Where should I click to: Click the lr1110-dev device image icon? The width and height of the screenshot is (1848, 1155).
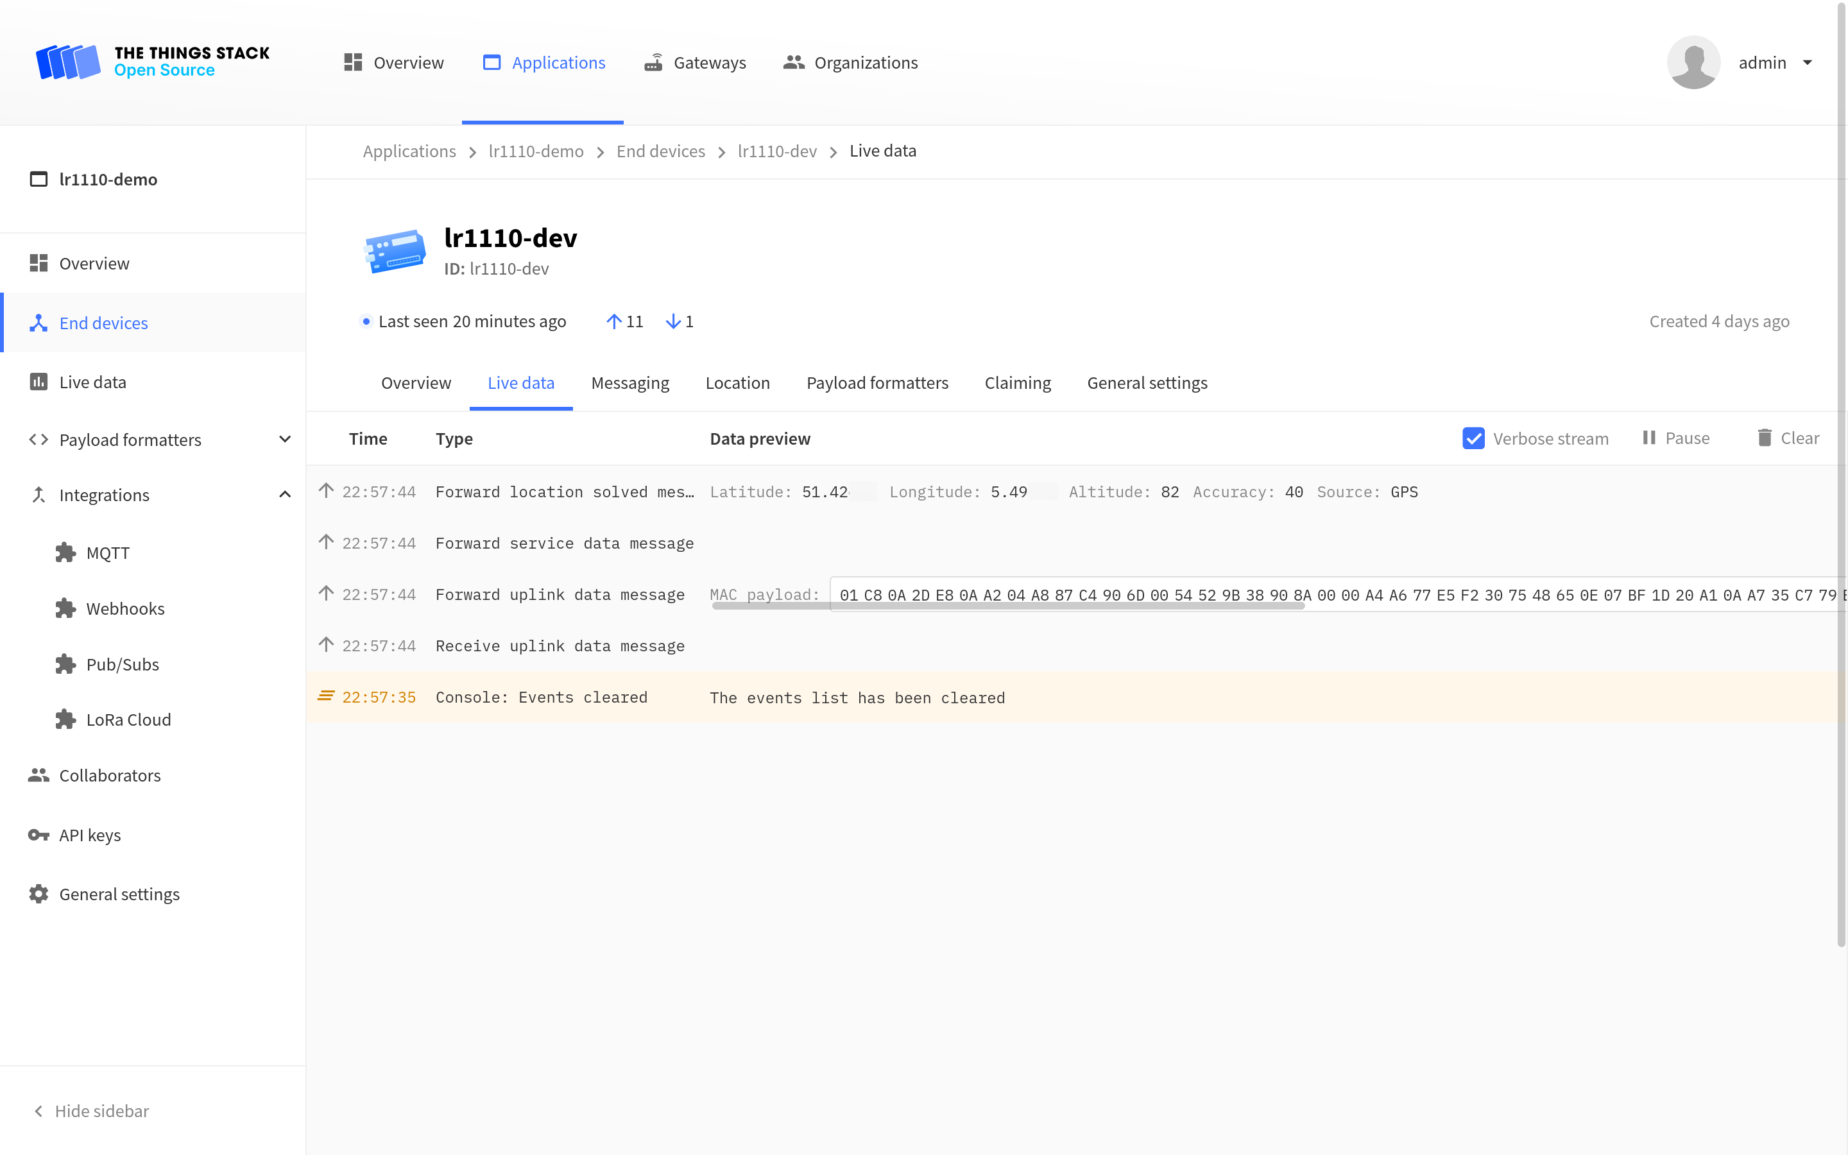pyautogui.click(x=395, y=250)
